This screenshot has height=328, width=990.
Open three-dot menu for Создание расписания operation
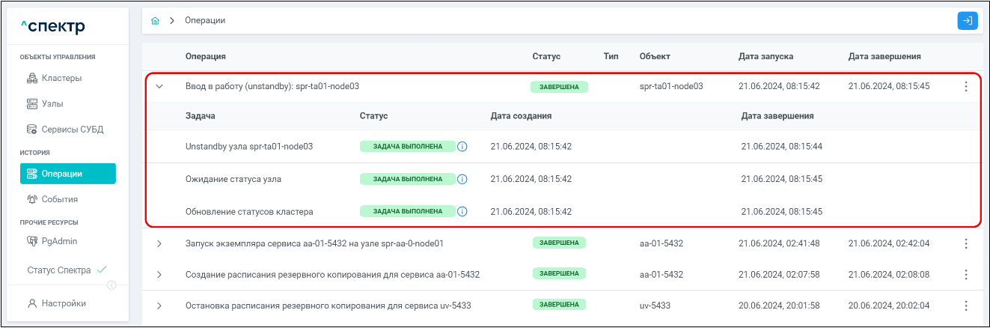coord(965,275)
